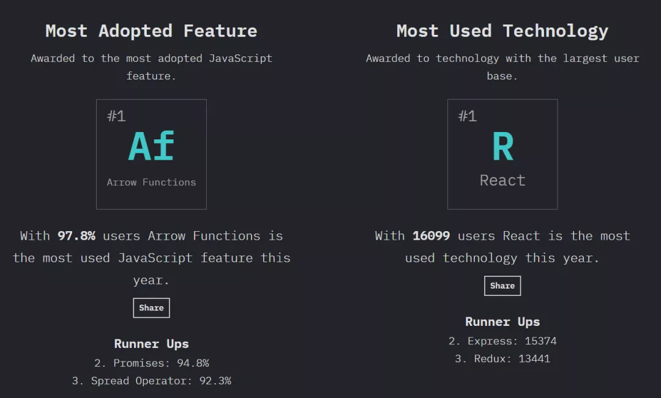
Task: Click the Express: 15374 runner-up
Action: (x=502, y=341)
